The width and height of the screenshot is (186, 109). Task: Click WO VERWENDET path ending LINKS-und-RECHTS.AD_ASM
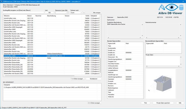46,87
